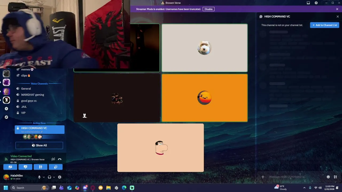This screenshot has height=192, width=342.
Task: Turn on camera in voice panel
Action: (10, 167)
